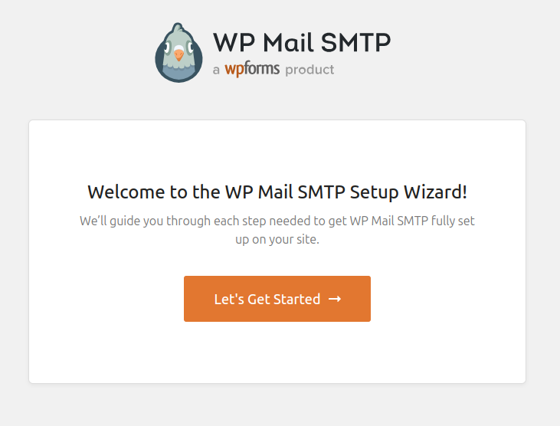Image resolution: width=560 pixels, height=426 pixels.
Task: Click the pigeon's orange beak
Action: [178, 55]
